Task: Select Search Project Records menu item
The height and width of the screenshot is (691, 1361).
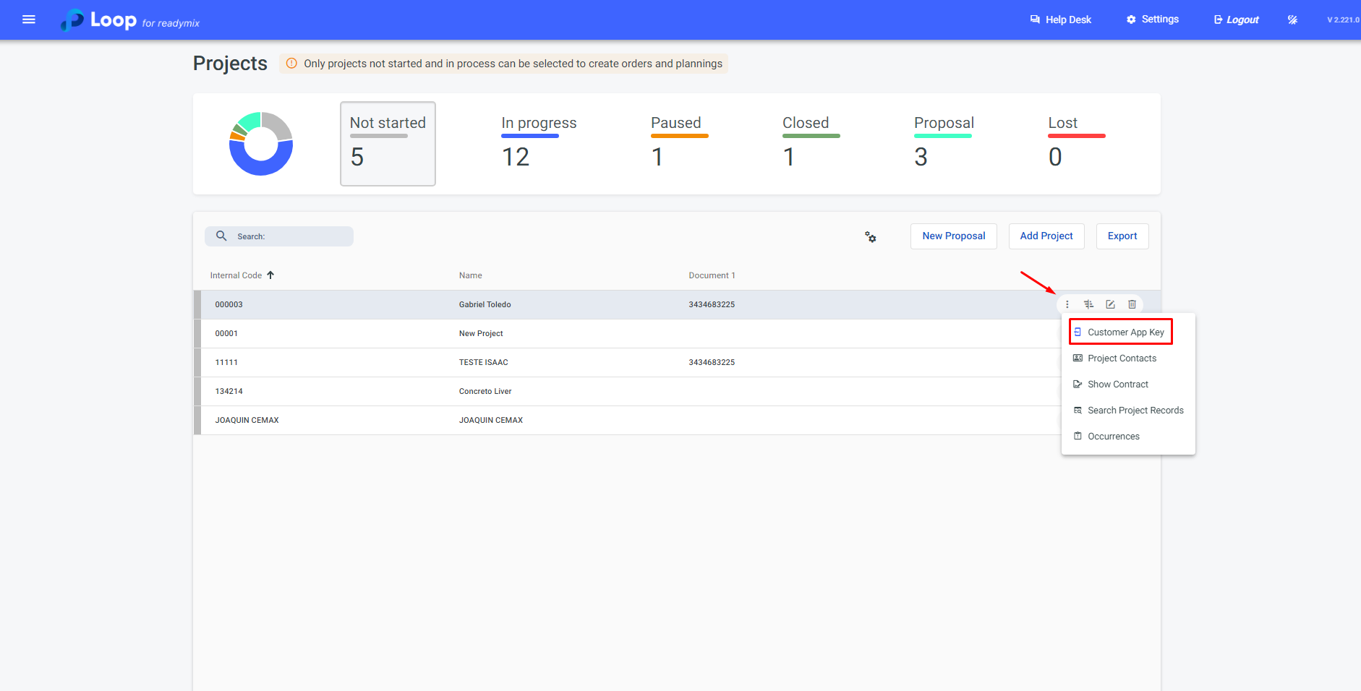Action: point(1135,411)
